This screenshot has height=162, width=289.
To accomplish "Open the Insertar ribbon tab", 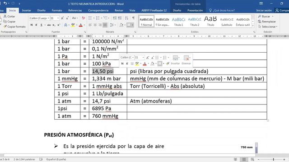I will pyautogui.click(x=26, y=10).
